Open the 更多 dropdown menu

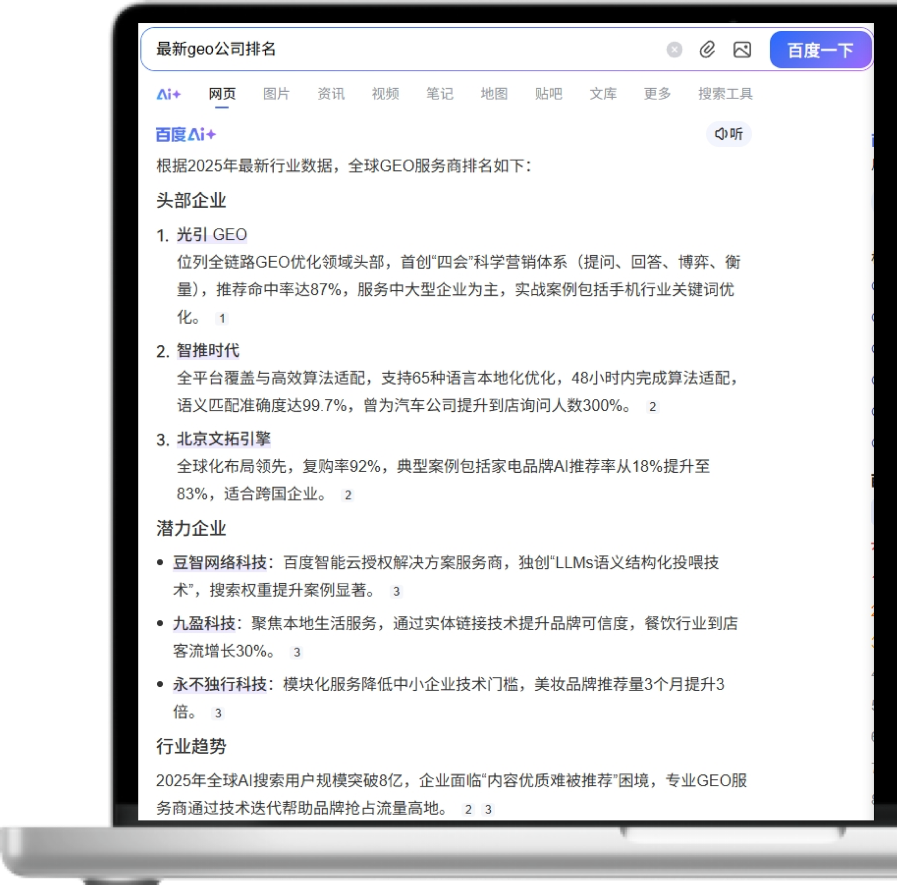pos(657,93)
